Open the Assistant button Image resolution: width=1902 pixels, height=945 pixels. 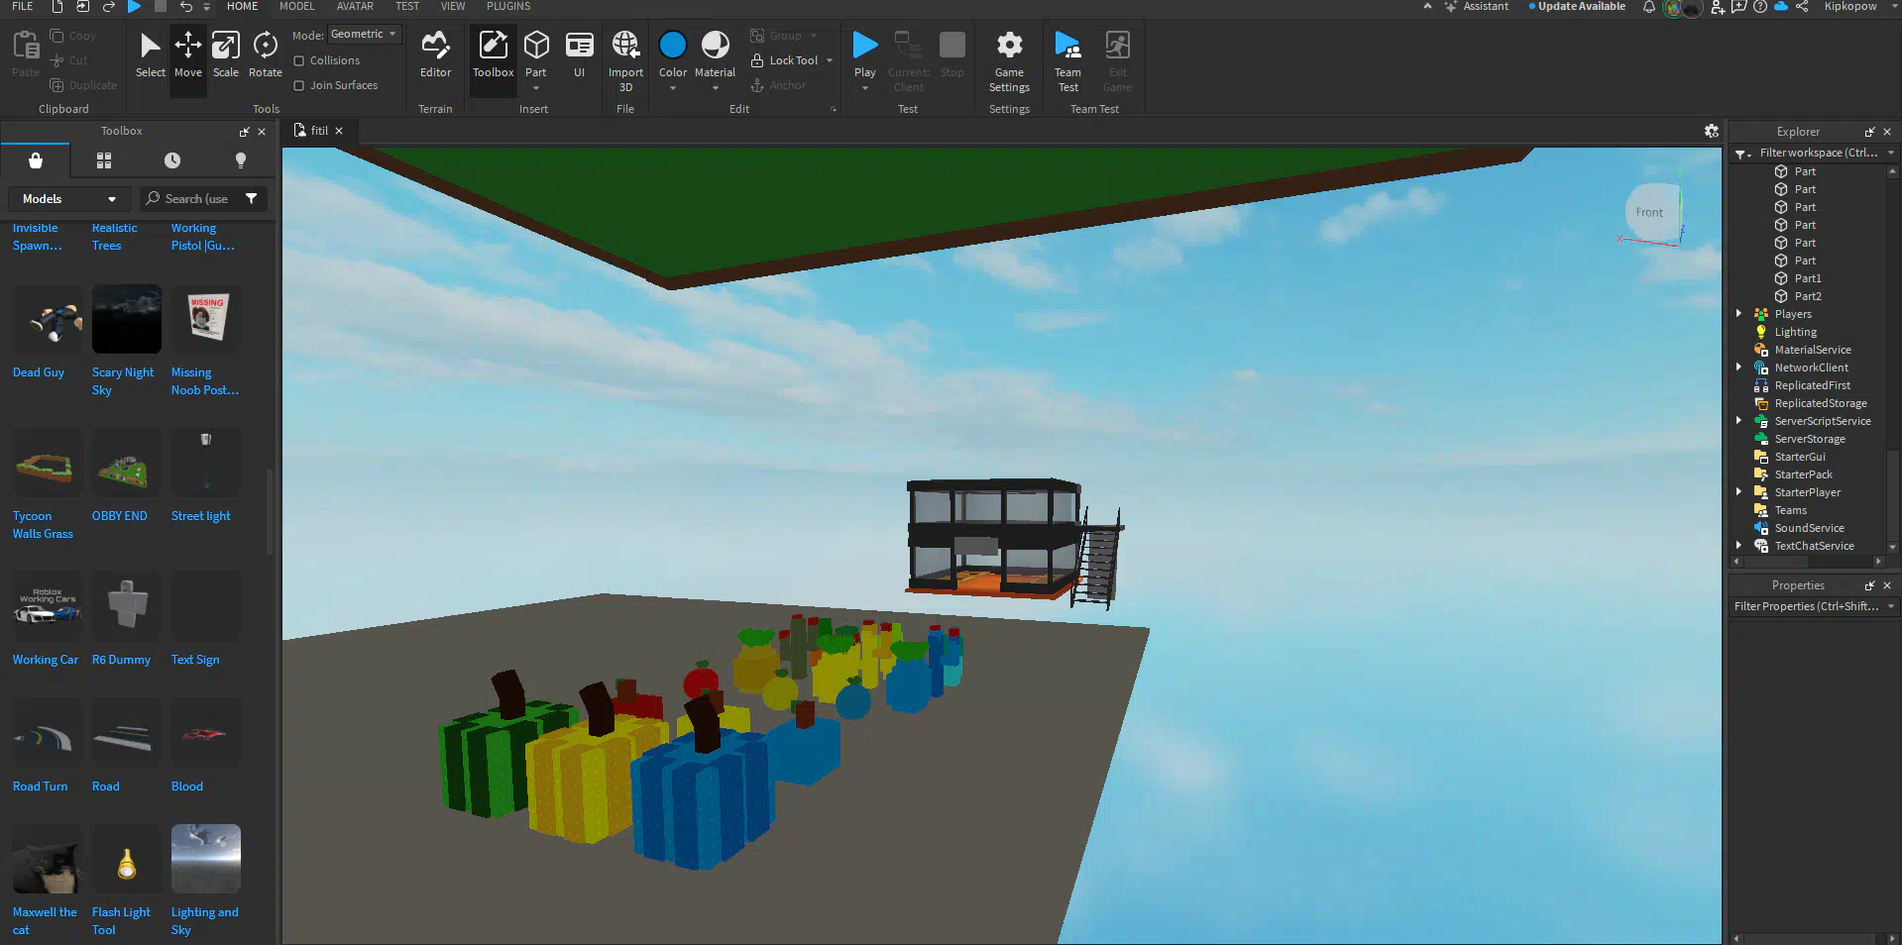click(1477, 7)
